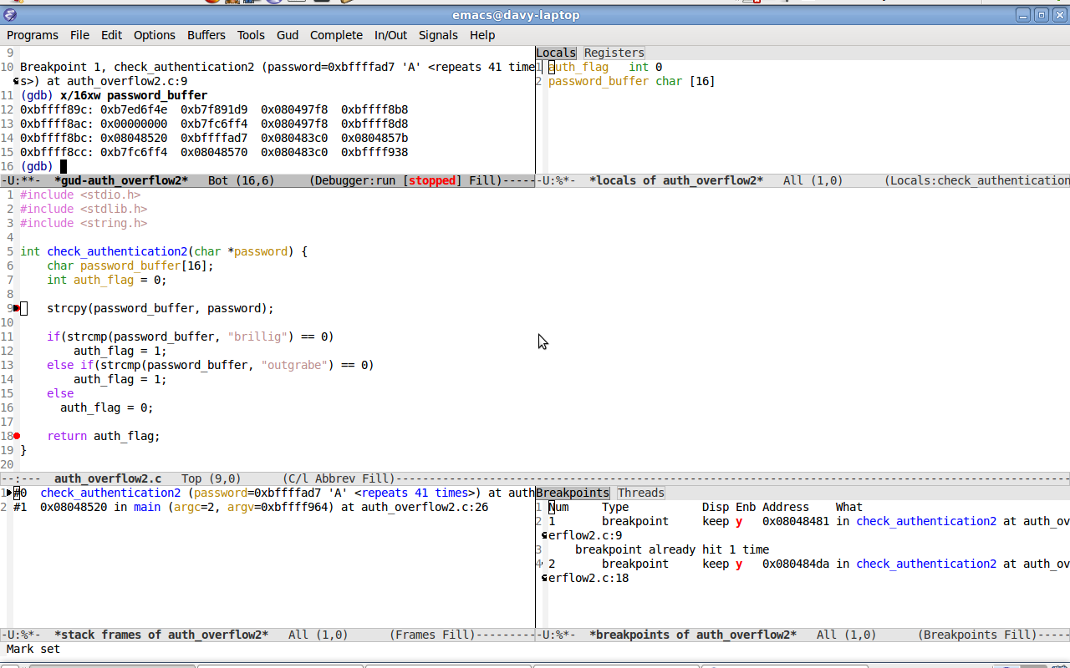The height and width of the screenshot is (668, 1070).
Task: Click the red breakpoint dot on line 18
Action: [17, 436]
